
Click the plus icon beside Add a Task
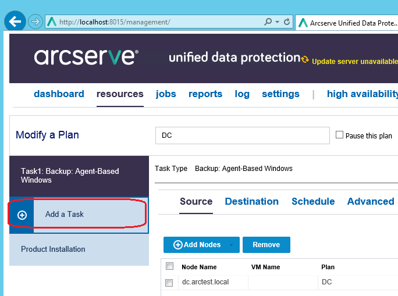coord(22,215)
